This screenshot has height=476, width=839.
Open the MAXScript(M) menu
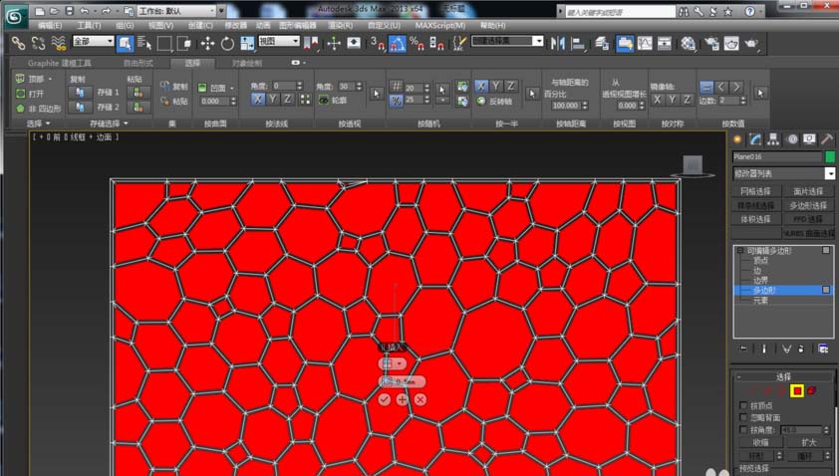pyautogui.click(x=439, y=25)
